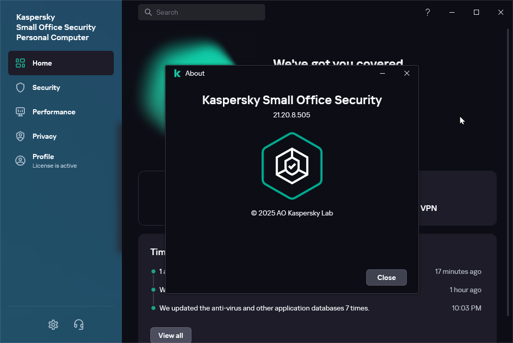Click the "© 2025 AO Kaspersky Lab" text
513x343 pixels.
292,213
